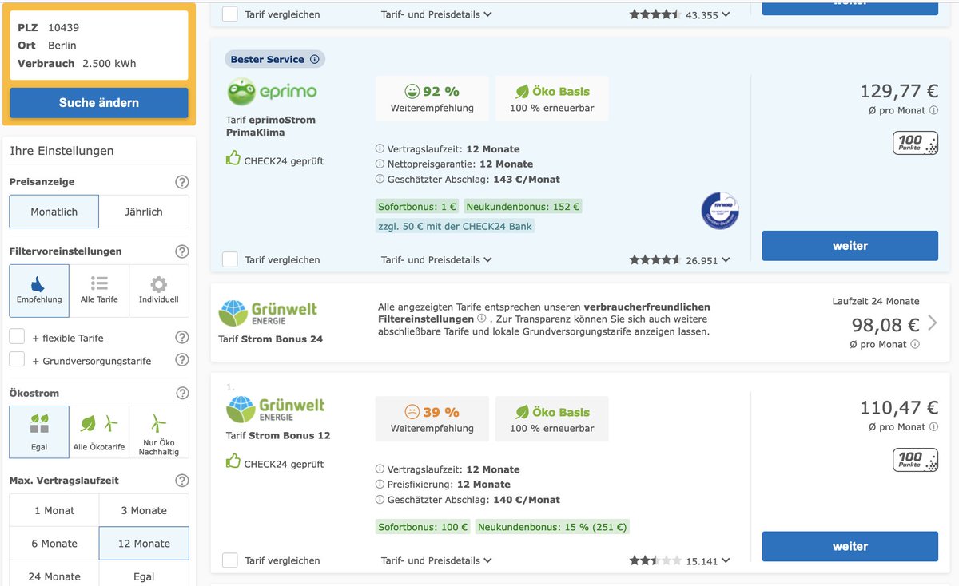Click the Grünwelt logo in Strom Bonus 24 banner
Image resolution: width=959 pixels, height=586 pixels.
click(268, 313)
